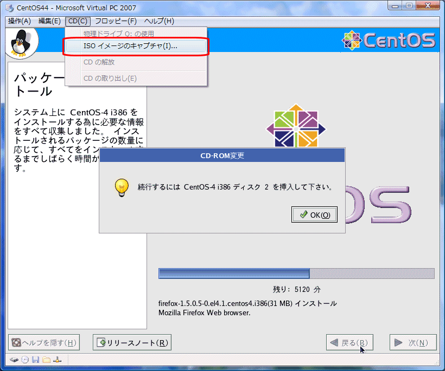Click the CentOS logo in the banner
This screenshot has height=371, width=445.
pyautogui.click(x=388, y=40)
